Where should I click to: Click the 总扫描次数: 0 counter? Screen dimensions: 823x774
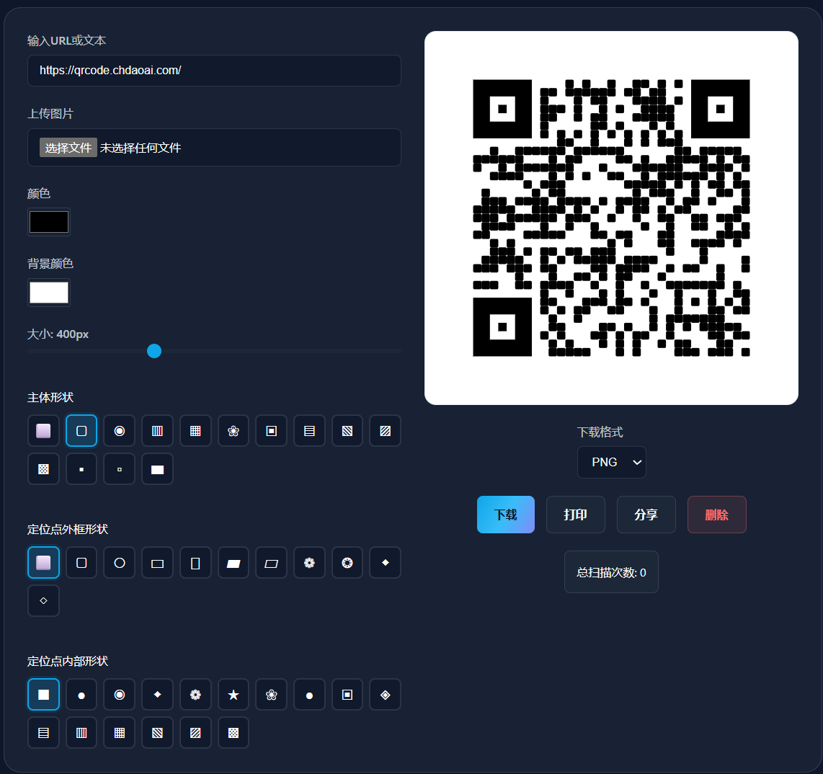coord(611,572)
